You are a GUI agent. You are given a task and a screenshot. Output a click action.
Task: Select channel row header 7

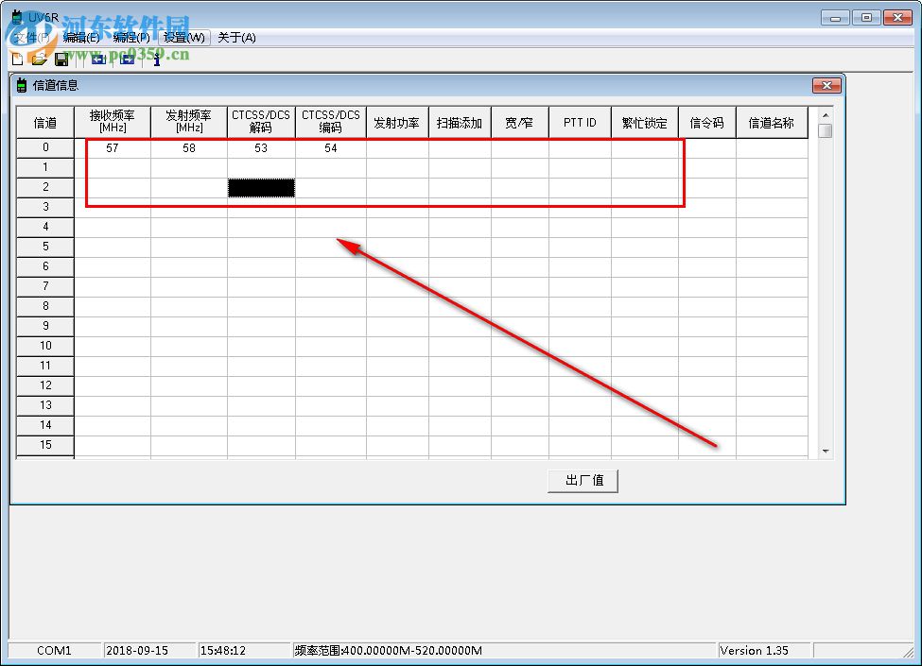tap(45, 286)
